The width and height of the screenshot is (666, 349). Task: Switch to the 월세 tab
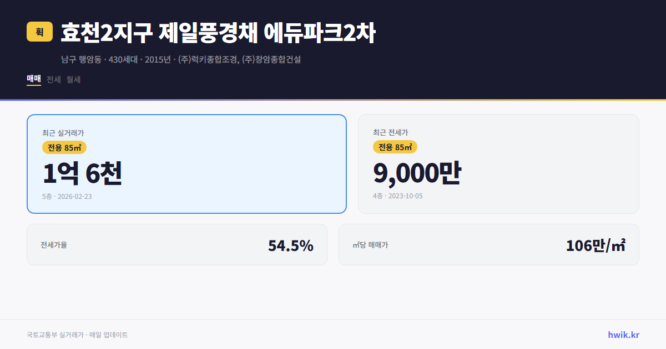73,79
